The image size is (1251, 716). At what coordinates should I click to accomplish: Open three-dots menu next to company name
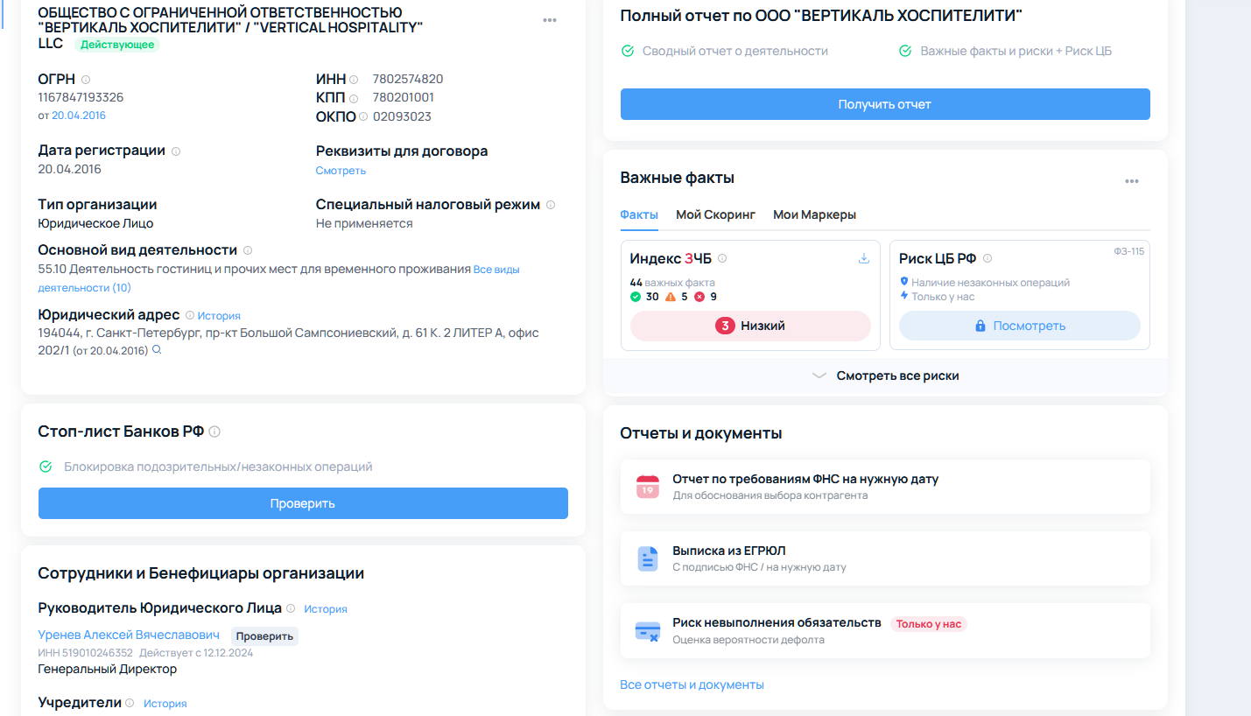pyautogui.click(x=550, y=20)
